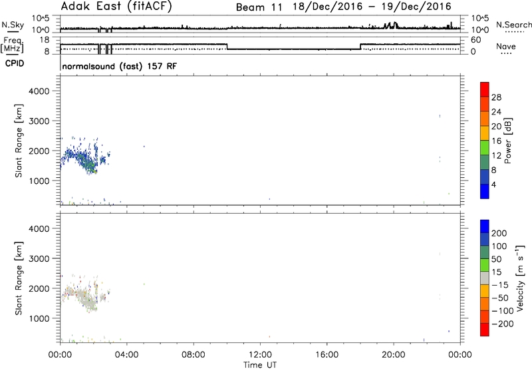The image size is (532, 369).
Task: Click the 'Time UT' axis title
Action: [260, 365]
